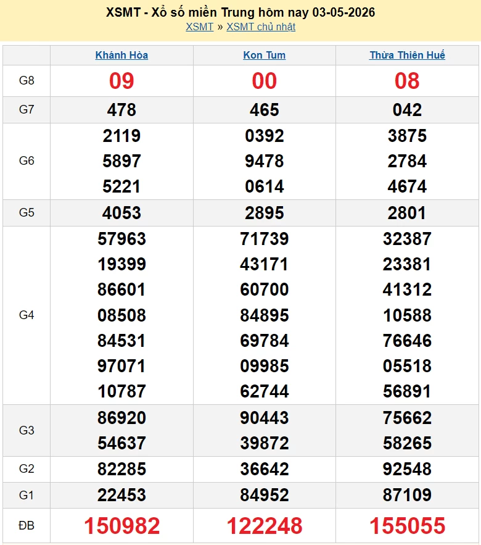Click the G8 row label
This screenshot has height=545, width=481.
(x=27, y=81)
